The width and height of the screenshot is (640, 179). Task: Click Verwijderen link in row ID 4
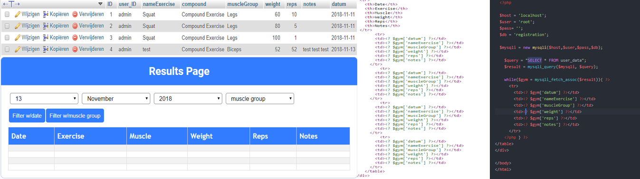click(x=91, y=49)
